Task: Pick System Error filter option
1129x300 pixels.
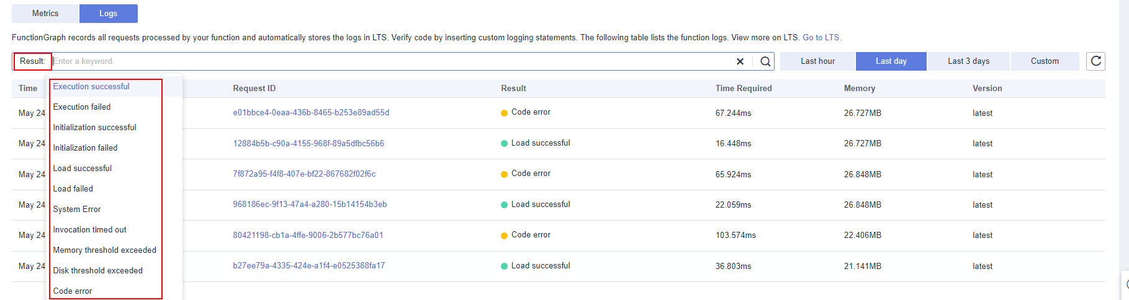Action: tap(76, 210)
